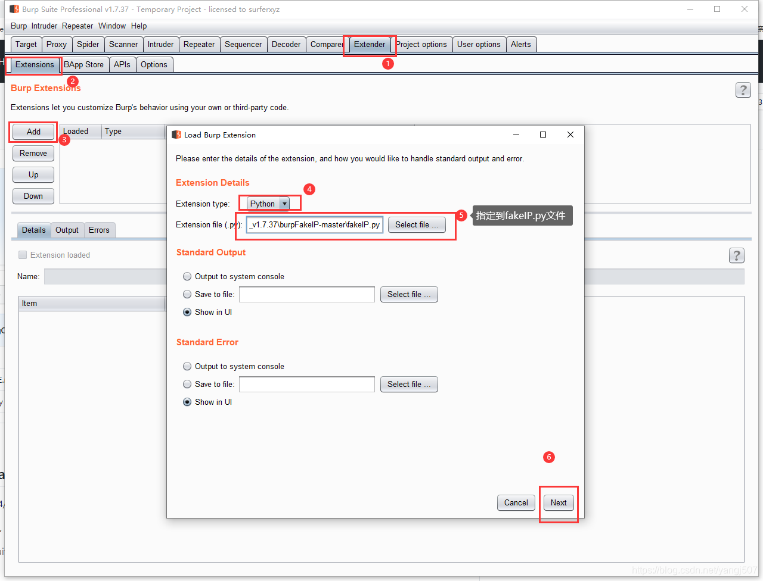The image size is (763, 581).
Task: Open the Burp menu
Action: (18, 26)
